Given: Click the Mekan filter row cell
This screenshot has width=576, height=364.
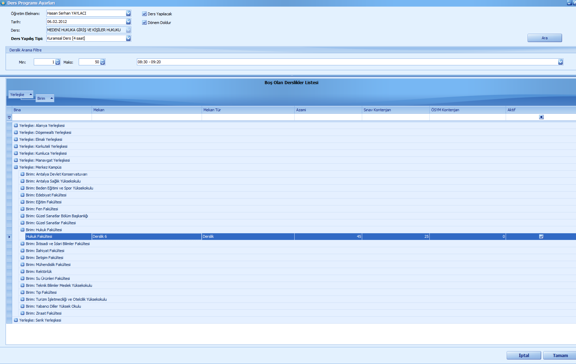Looking at the screenshot, I should coord(147,117).
